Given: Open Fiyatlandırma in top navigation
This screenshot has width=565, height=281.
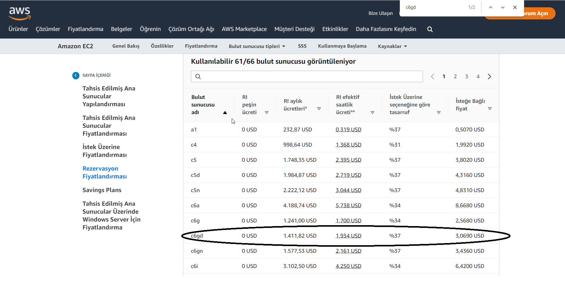Looking at the screenshot, I should coord(85,29).
